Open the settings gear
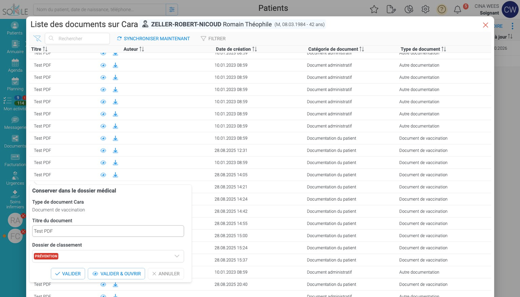The width and height of the screenshot is (520, 297). (425, 9)
